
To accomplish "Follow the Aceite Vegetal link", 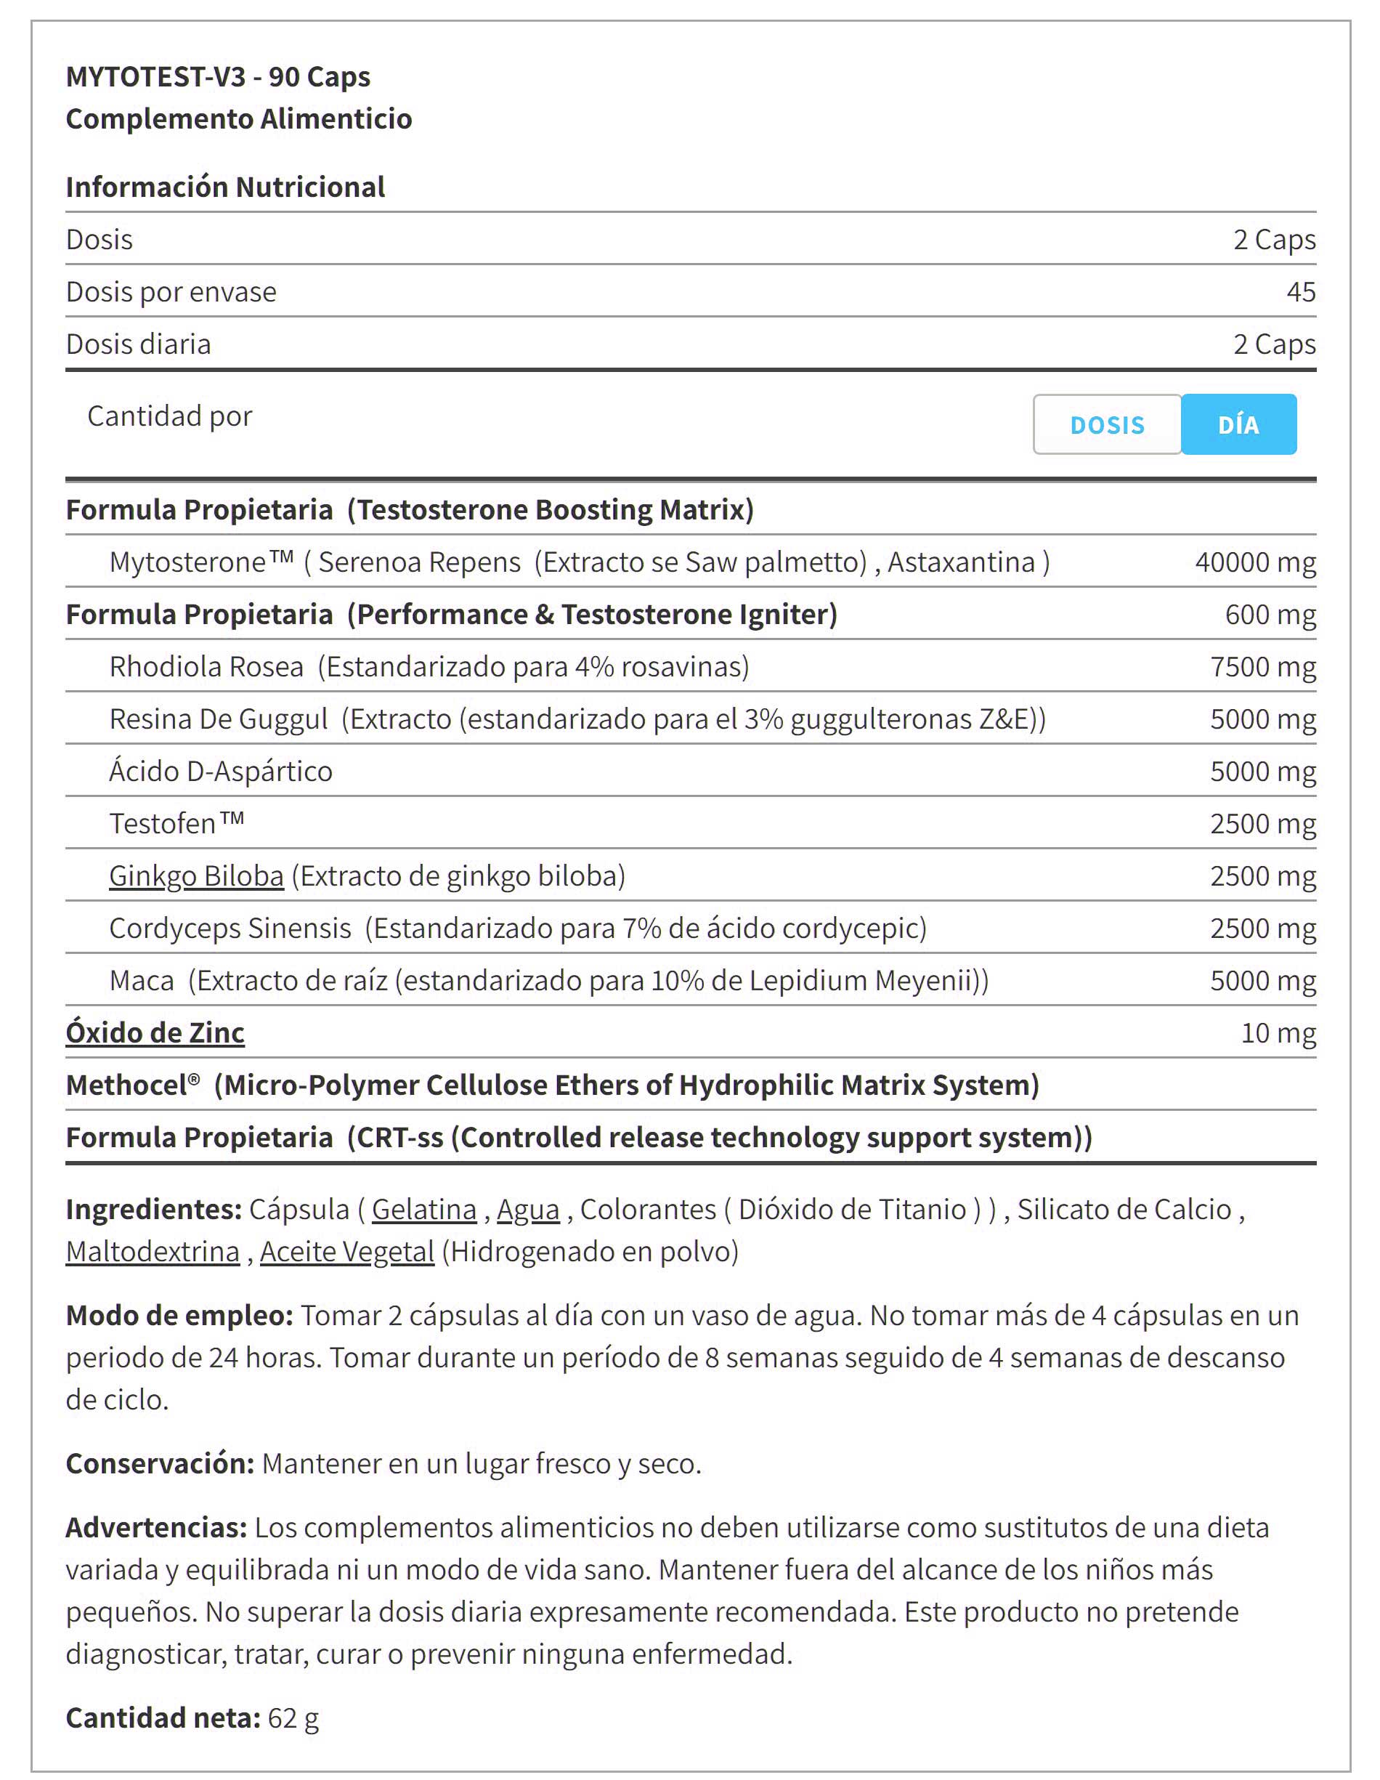I will point(347,1251).
